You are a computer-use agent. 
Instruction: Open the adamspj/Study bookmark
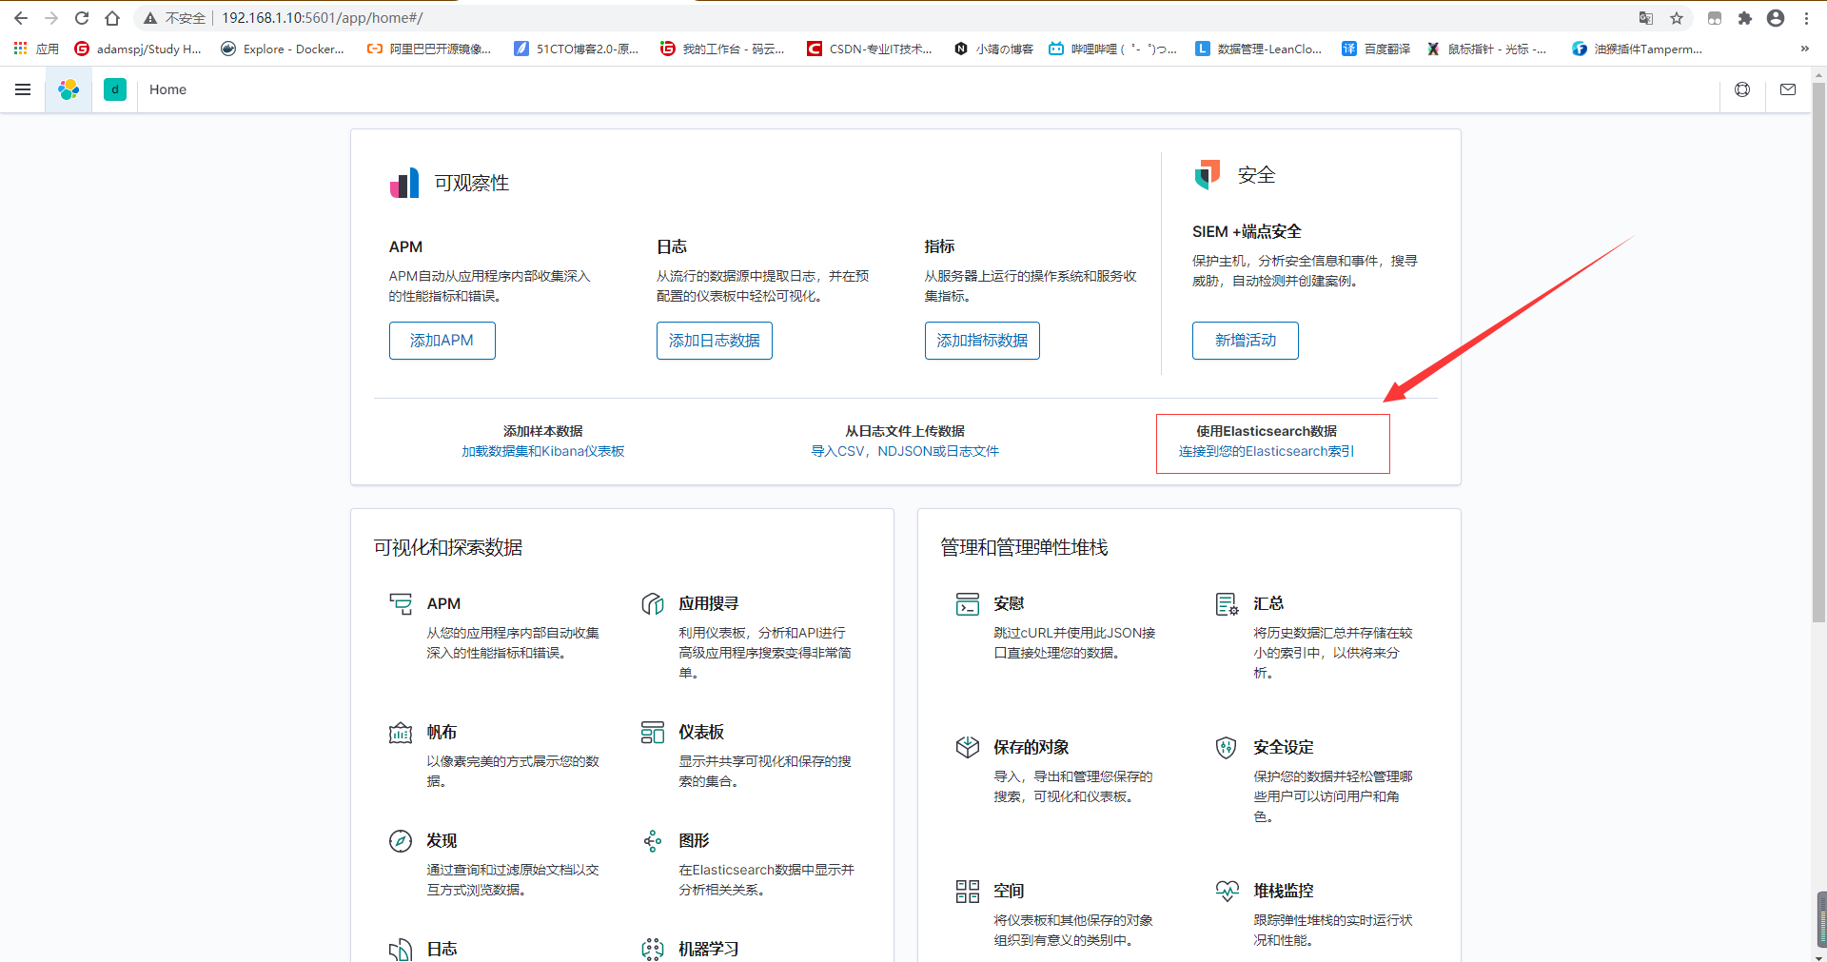[x=138, y=49]
